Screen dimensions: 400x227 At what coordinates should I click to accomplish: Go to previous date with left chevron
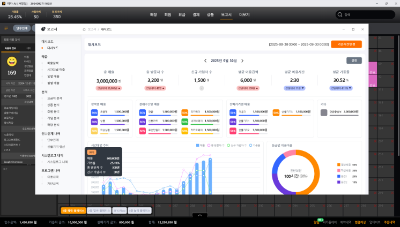(x=205, y=61)
